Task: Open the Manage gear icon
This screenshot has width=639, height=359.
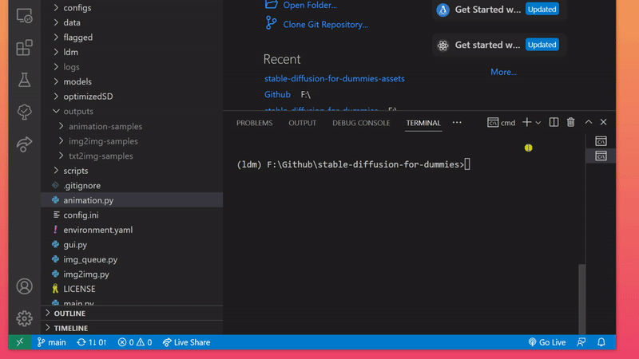Action: click(24, 318)
